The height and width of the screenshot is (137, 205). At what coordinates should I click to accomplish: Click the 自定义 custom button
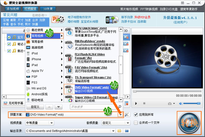[35, 107]
